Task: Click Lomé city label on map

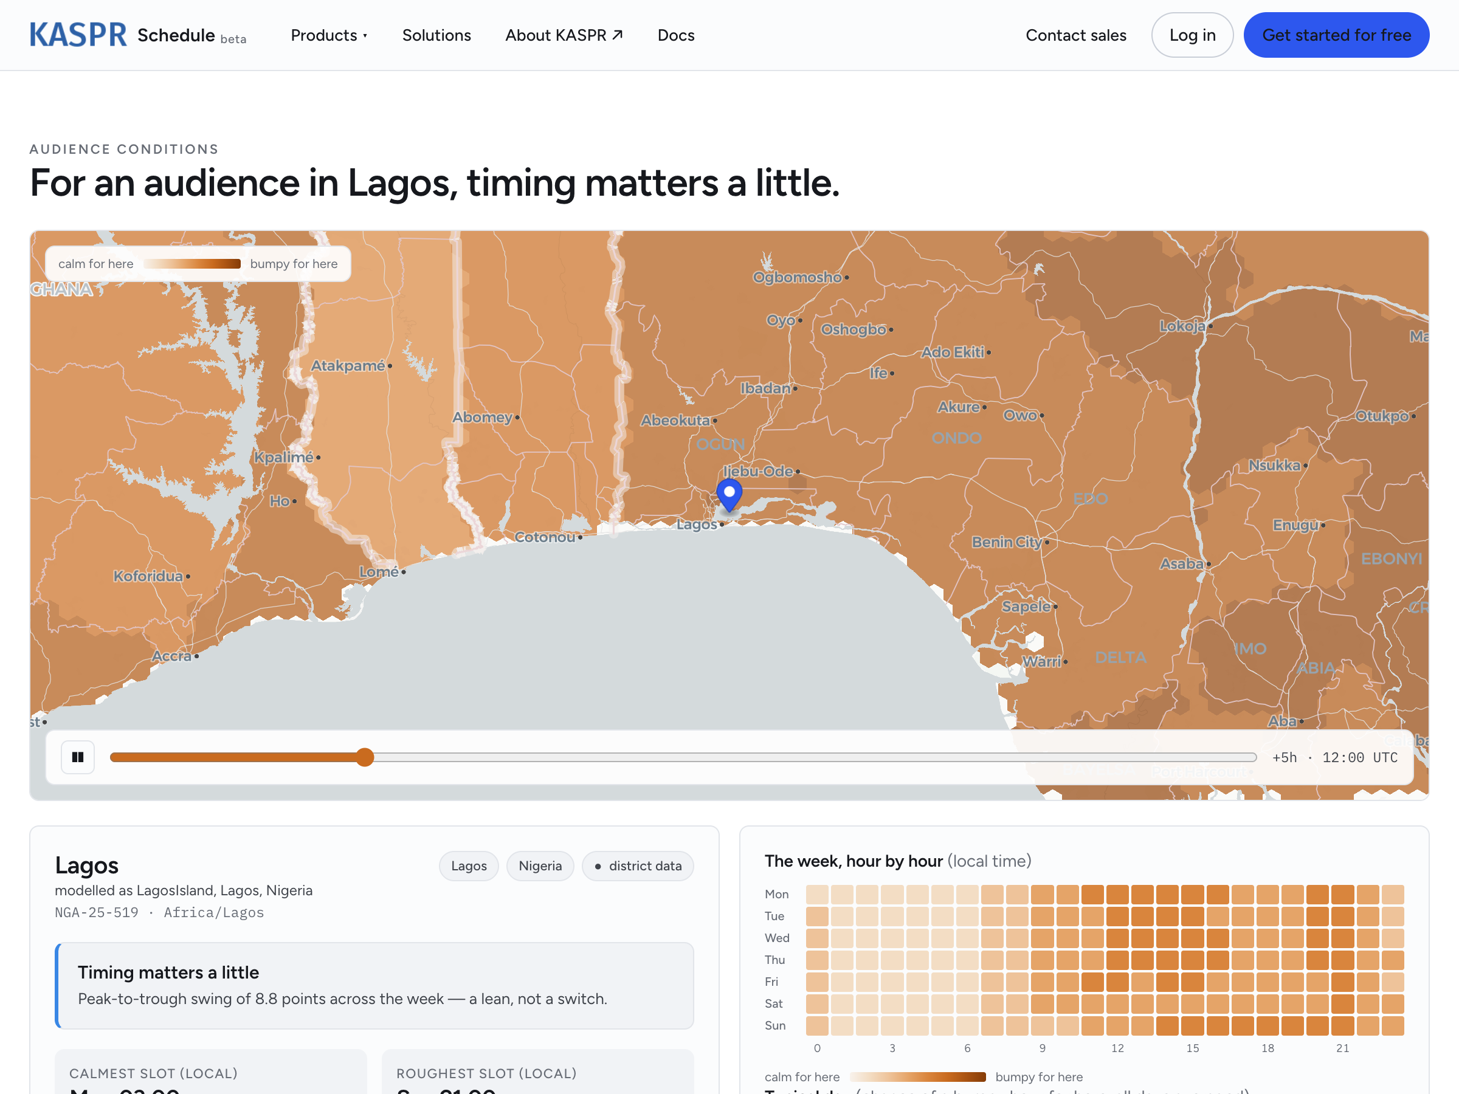Action: click(x=379, y=572)
